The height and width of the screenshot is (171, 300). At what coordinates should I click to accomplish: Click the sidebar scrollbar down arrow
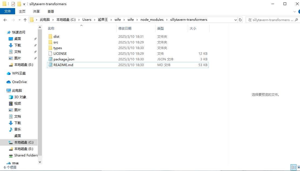(40, 162)
